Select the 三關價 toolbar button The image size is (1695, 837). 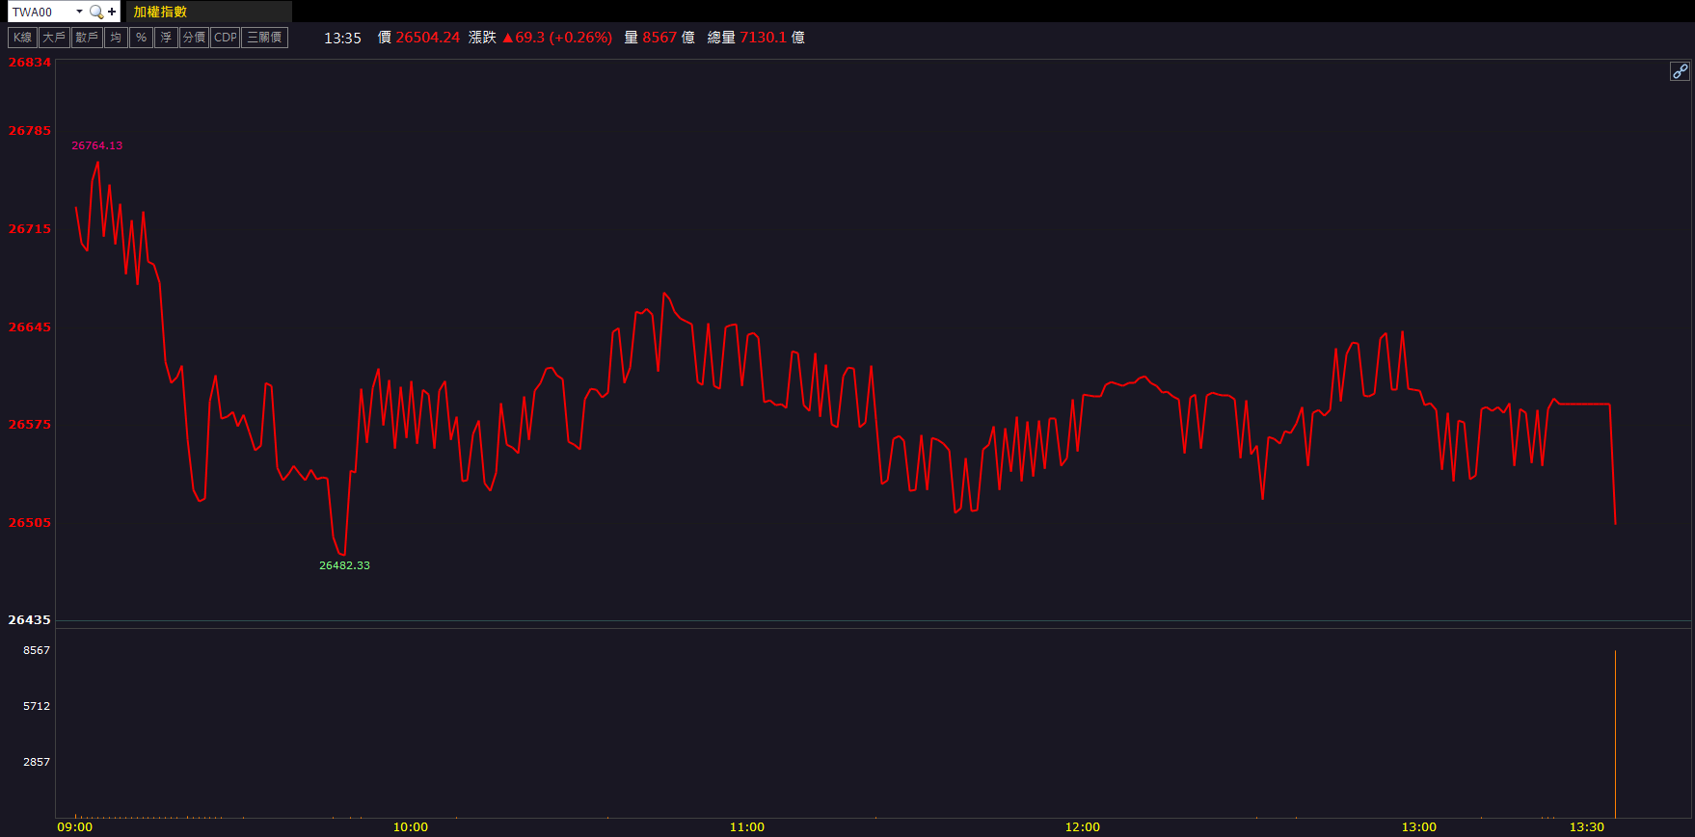coord(264,38)
